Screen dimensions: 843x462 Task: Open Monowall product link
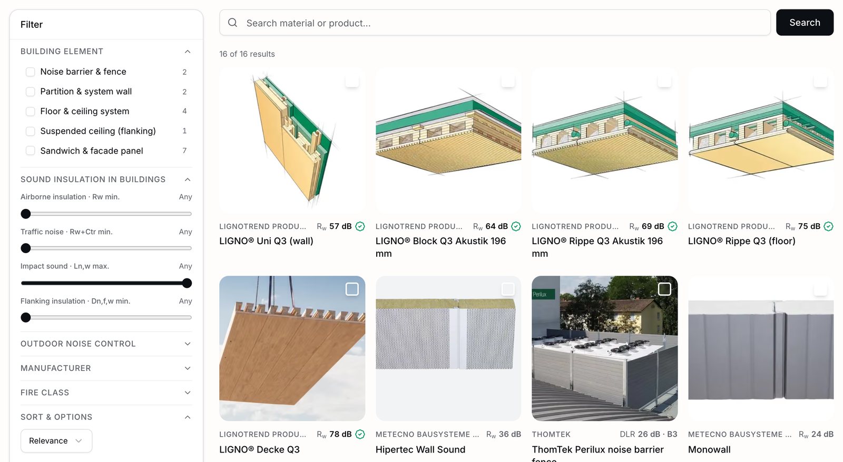tap(709, 450)
